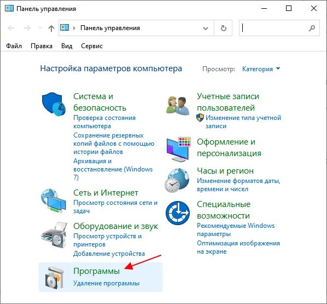Click the title bar Control Panel icon
The height and width of the screenshot is (304, 327).
tap(9, 8)
